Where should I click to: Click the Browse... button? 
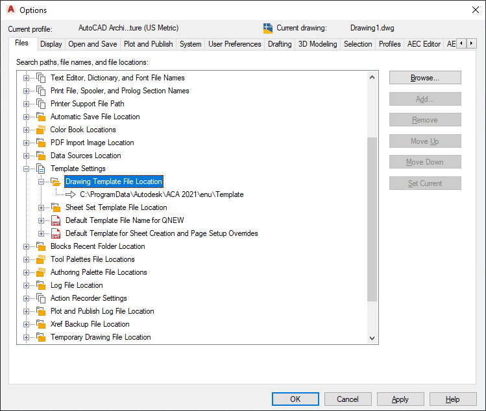425,78
